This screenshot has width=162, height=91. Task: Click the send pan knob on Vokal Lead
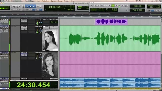(x=40, y=55)
